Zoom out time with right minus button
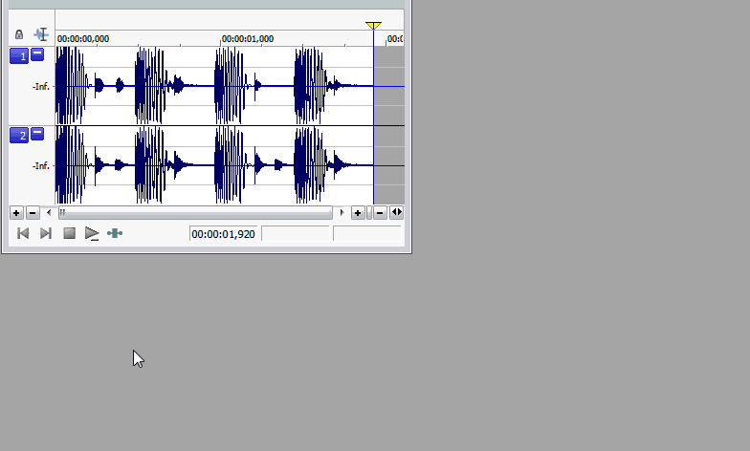 380,212
